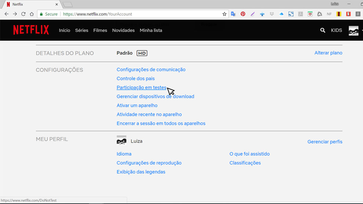Screen dimensions: 363x204
Task: Click the Luiza profile picture in Meu Perfil
Action: click(x=121, y=140)
